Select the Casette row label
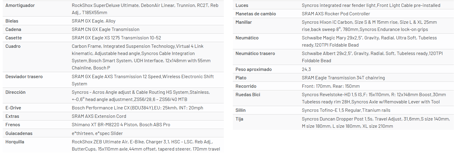Viewport: 462px width, 165px height. click(x=14, y=38)
